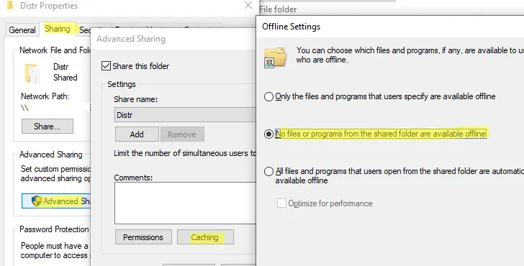Click the Share... button
This screenshot has height=266, width=524.
(47, 126)
